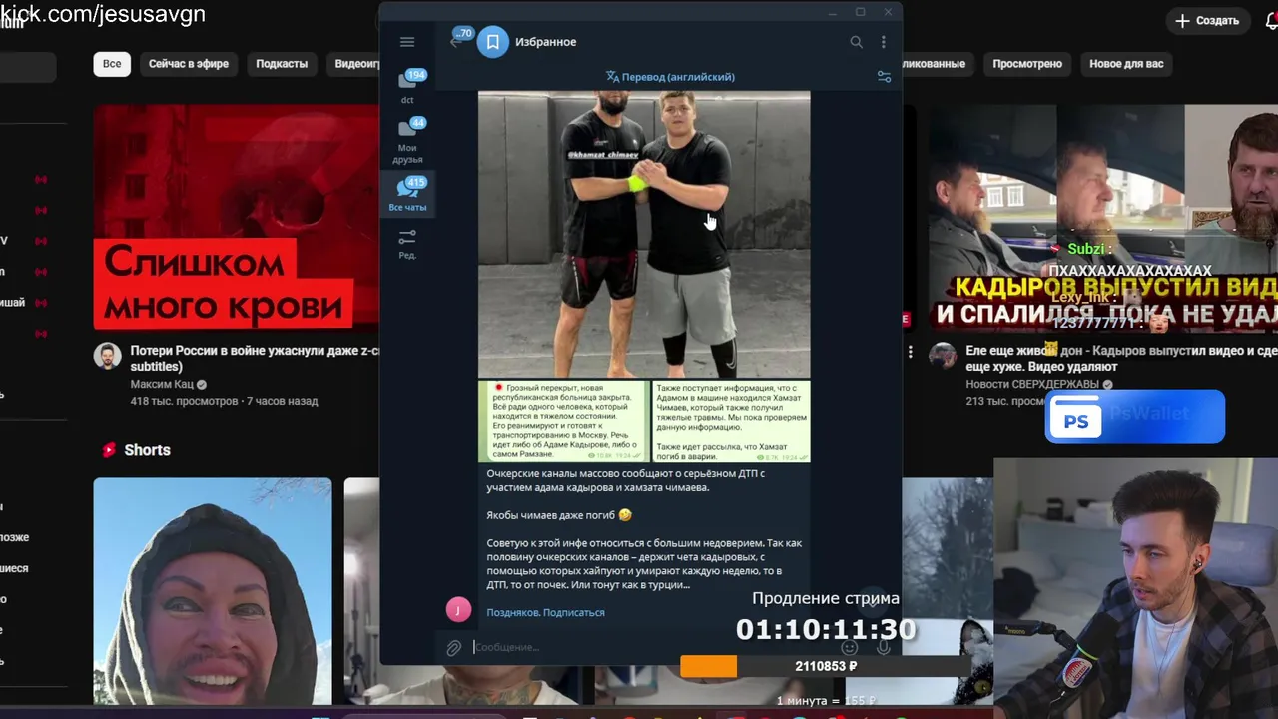1278x719 pixels.
Task: Switch to Все чаты folder
Action: (407, 195)
